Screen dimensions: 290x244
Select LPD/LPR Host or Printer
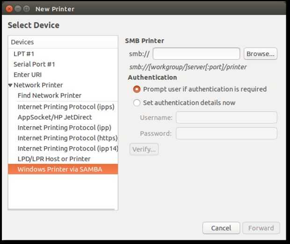[x=54, y=159]
